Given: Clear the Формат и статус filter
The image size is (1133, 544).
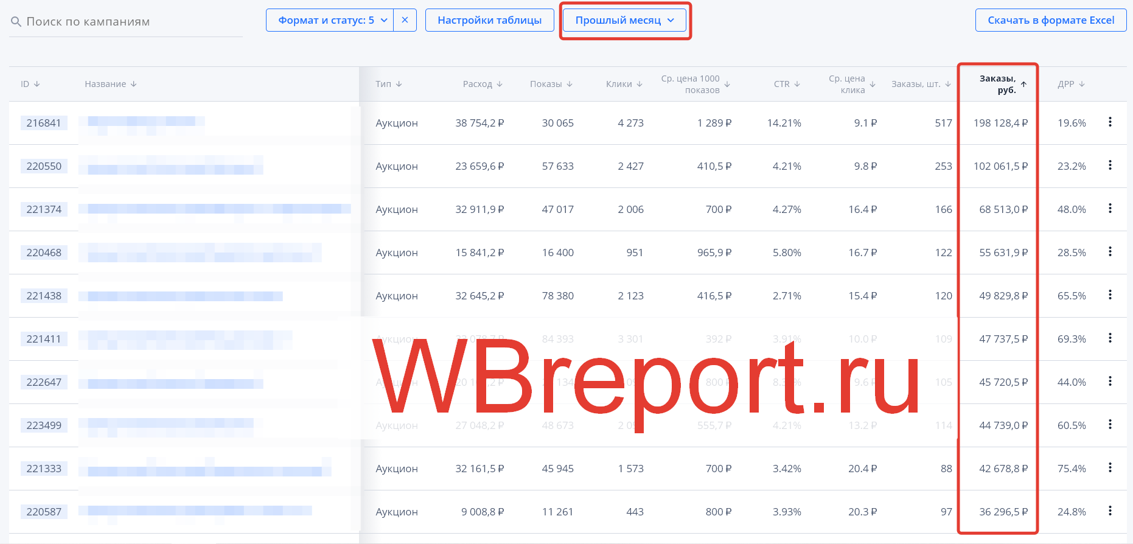Looking at the screenshot, I should pos(405,20).
